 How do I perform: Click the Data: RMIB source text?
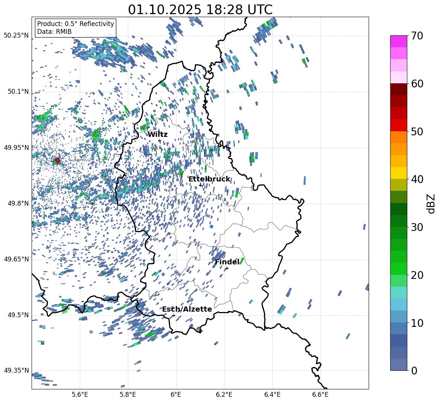pos(54,32)
